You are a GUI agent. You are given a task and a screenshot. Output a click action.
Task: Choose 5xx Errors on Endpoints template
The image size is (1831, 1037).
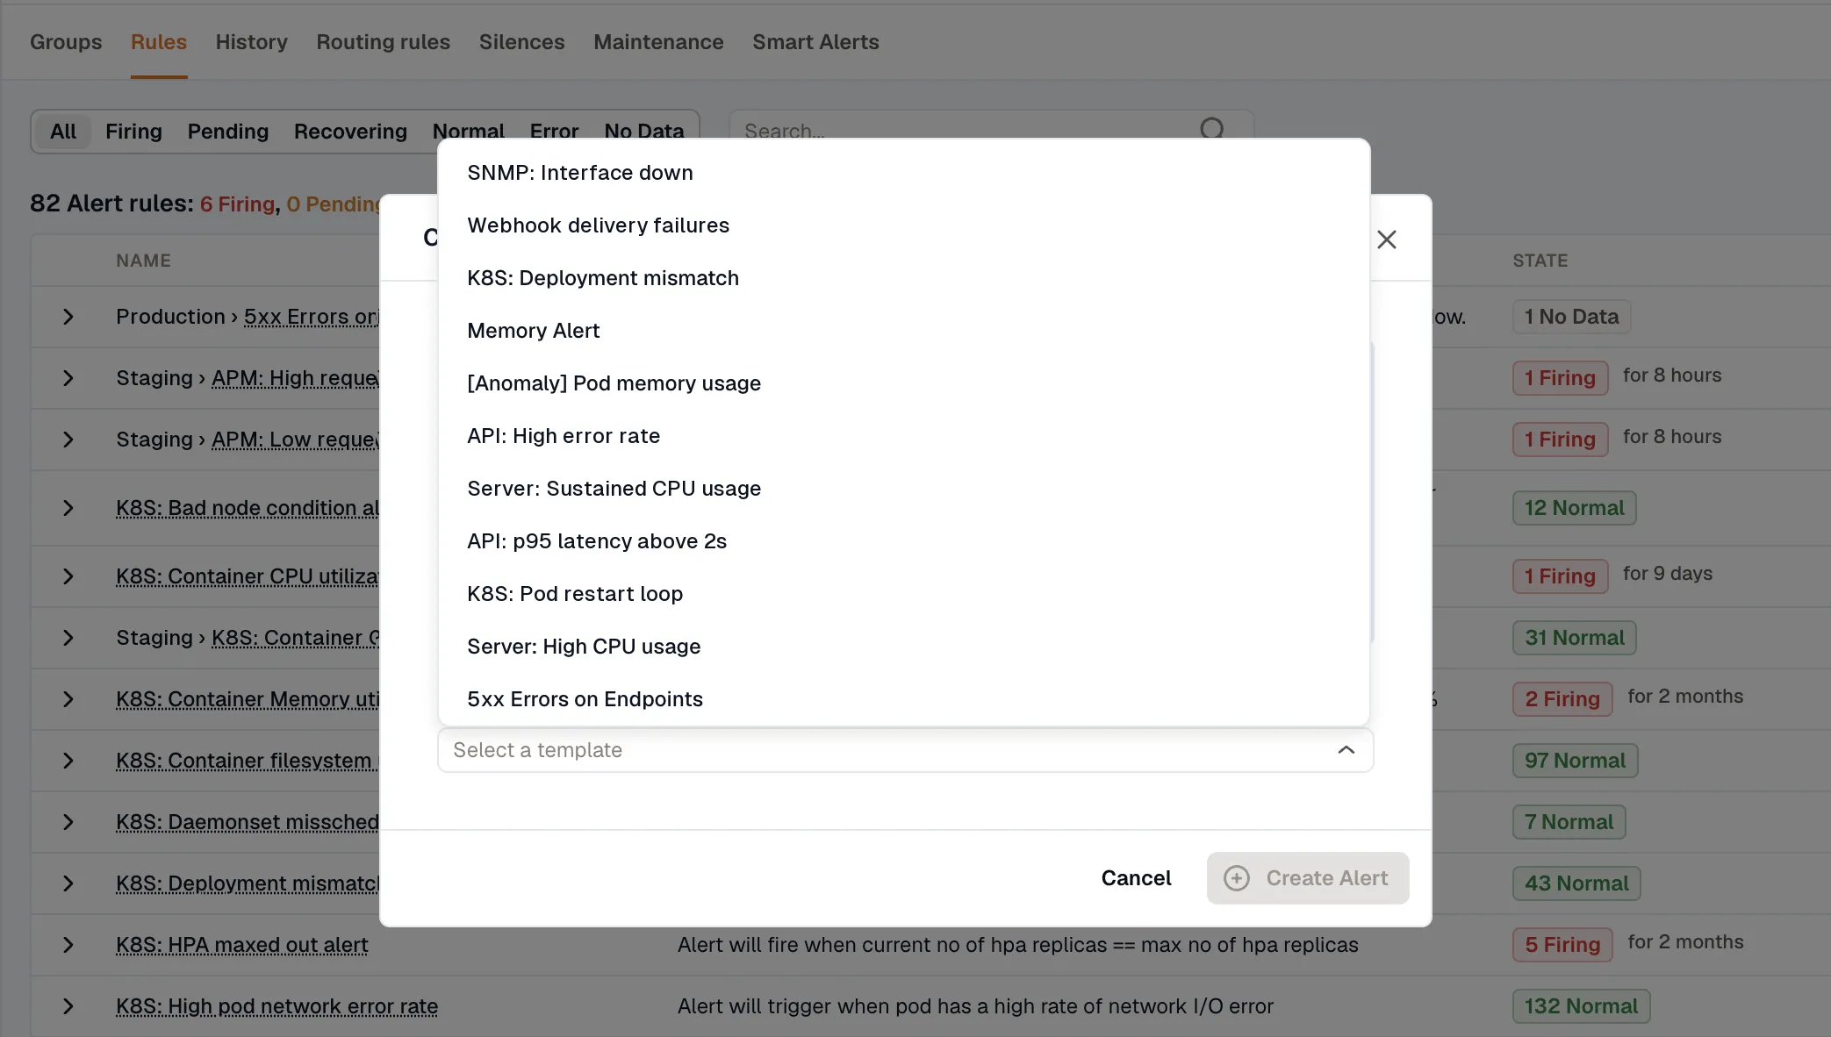point(903,699)
